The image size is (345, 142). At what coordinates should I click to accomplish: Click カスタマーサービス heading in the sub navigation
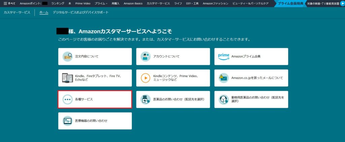pyautogui.click(x=17, y=12)
